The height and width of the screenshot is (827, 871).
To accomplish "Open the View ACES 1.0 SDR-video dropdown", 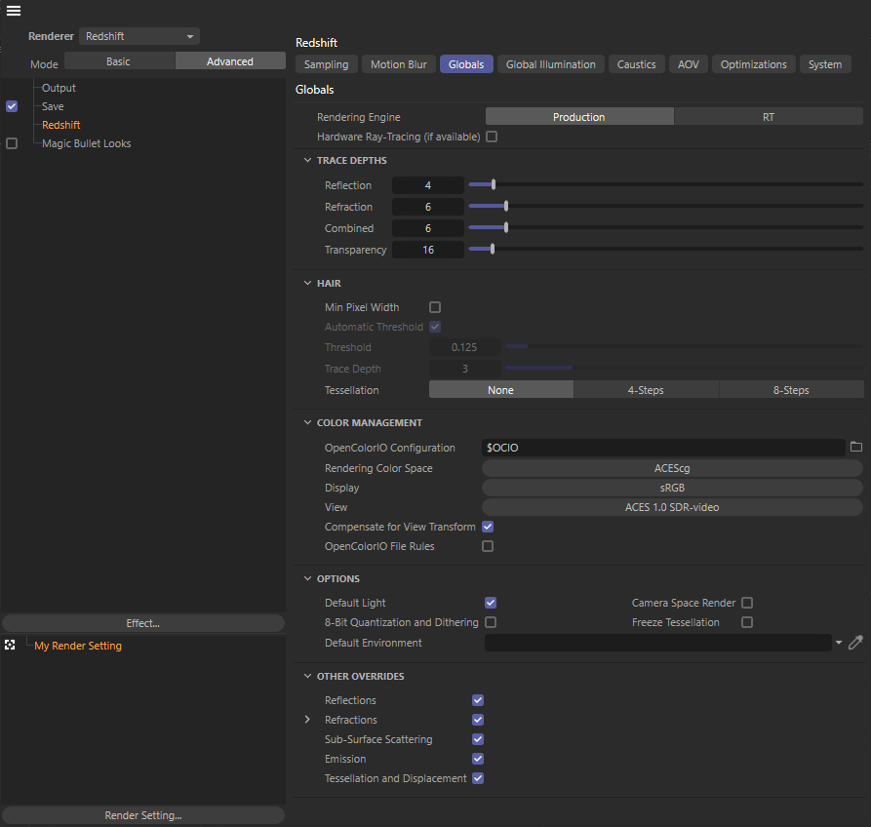I will (672, 507).
